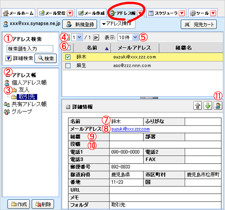Check the 麻生 row checkbox

pos(68,65)
